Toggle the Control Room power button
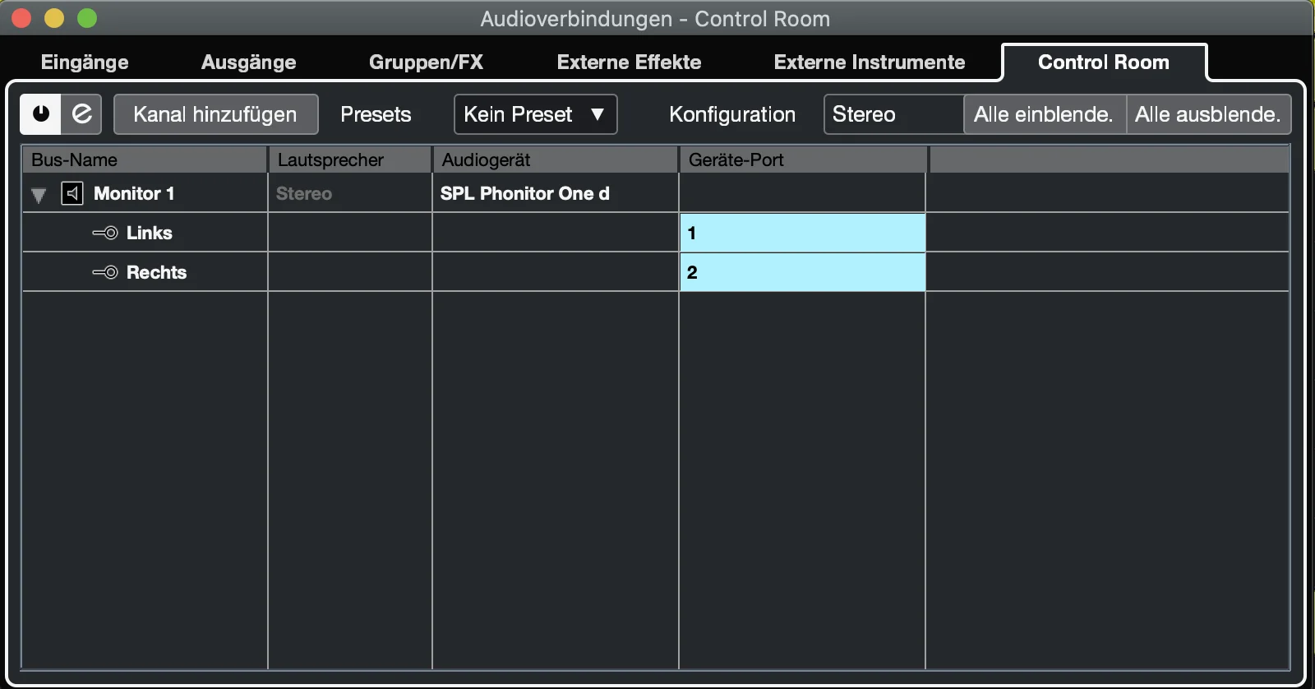Image resolution: width=1315 pixels, height=689 pixels. 40,113
